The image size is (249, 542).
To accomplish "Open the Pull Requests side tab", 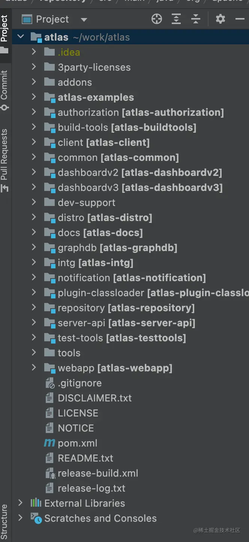I will pos(4,160).
